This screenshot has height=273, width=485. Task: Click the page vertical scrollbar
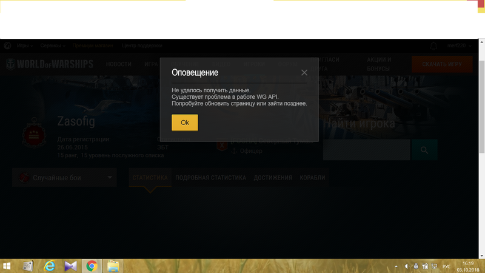point(481,107)
